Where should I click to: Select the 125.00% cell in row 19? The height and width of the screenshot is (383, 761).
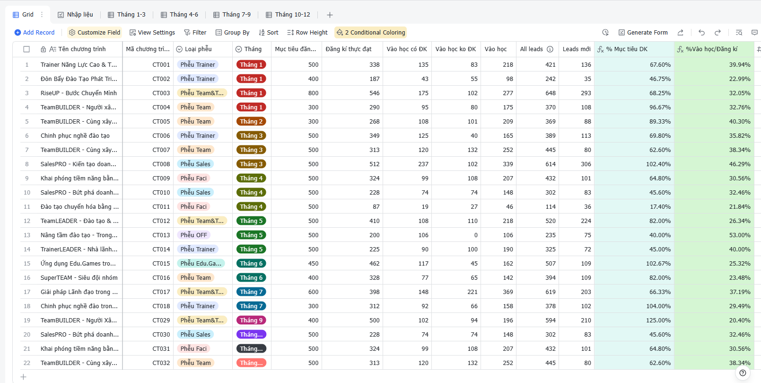[634, 321]
